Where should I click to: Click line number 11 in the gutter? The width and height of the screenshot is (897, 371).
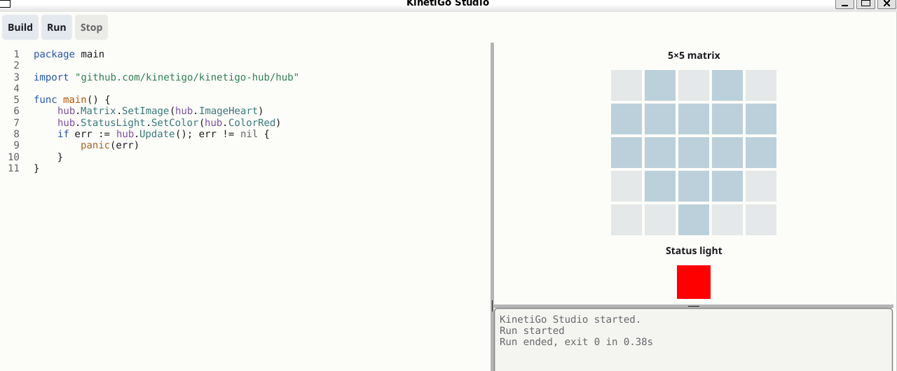(13, 169)
